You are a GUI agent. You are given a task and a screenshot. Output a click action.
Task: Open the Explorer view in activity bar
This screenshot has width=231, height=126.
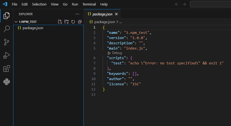(7, 16)
